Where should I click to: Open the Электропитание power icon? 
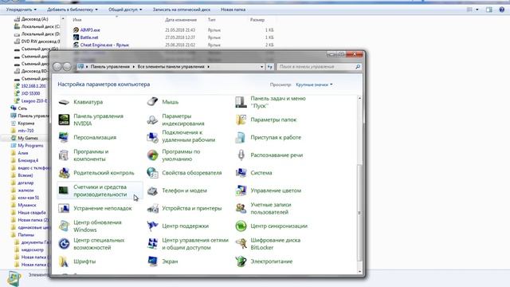pos(241,261)
